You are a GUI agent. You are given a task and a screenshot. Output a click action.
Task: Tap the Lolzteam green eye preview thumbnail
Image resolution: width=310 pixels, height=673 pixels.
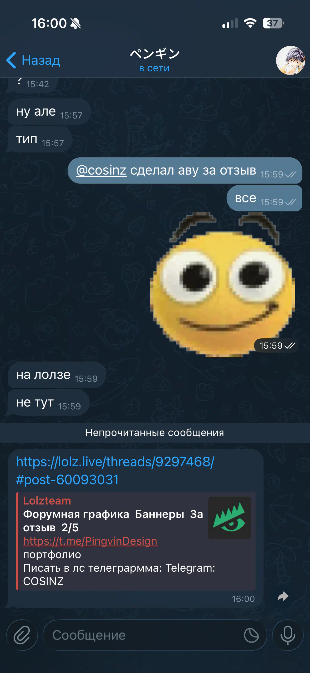pyautogui.click(x=230, y=518)
